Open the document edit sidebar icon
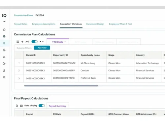165x123 pixels. point(4,64)
